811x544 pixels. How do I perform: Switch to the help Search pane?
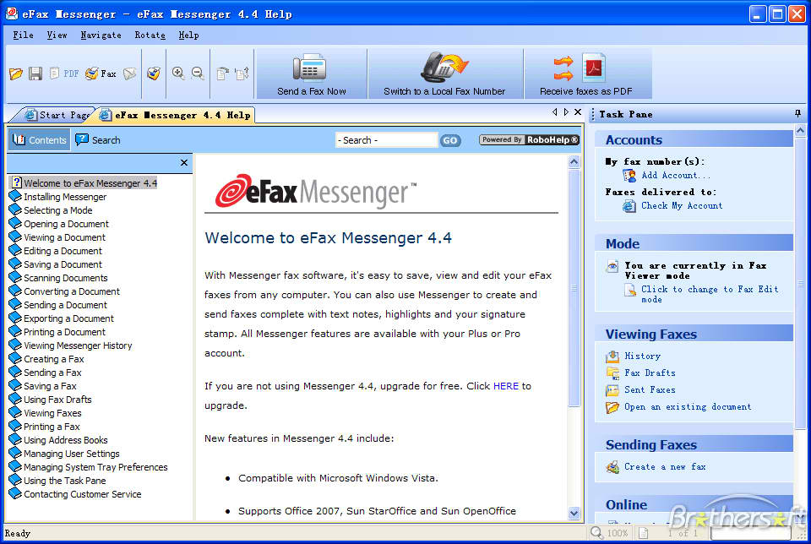(98, 139)
